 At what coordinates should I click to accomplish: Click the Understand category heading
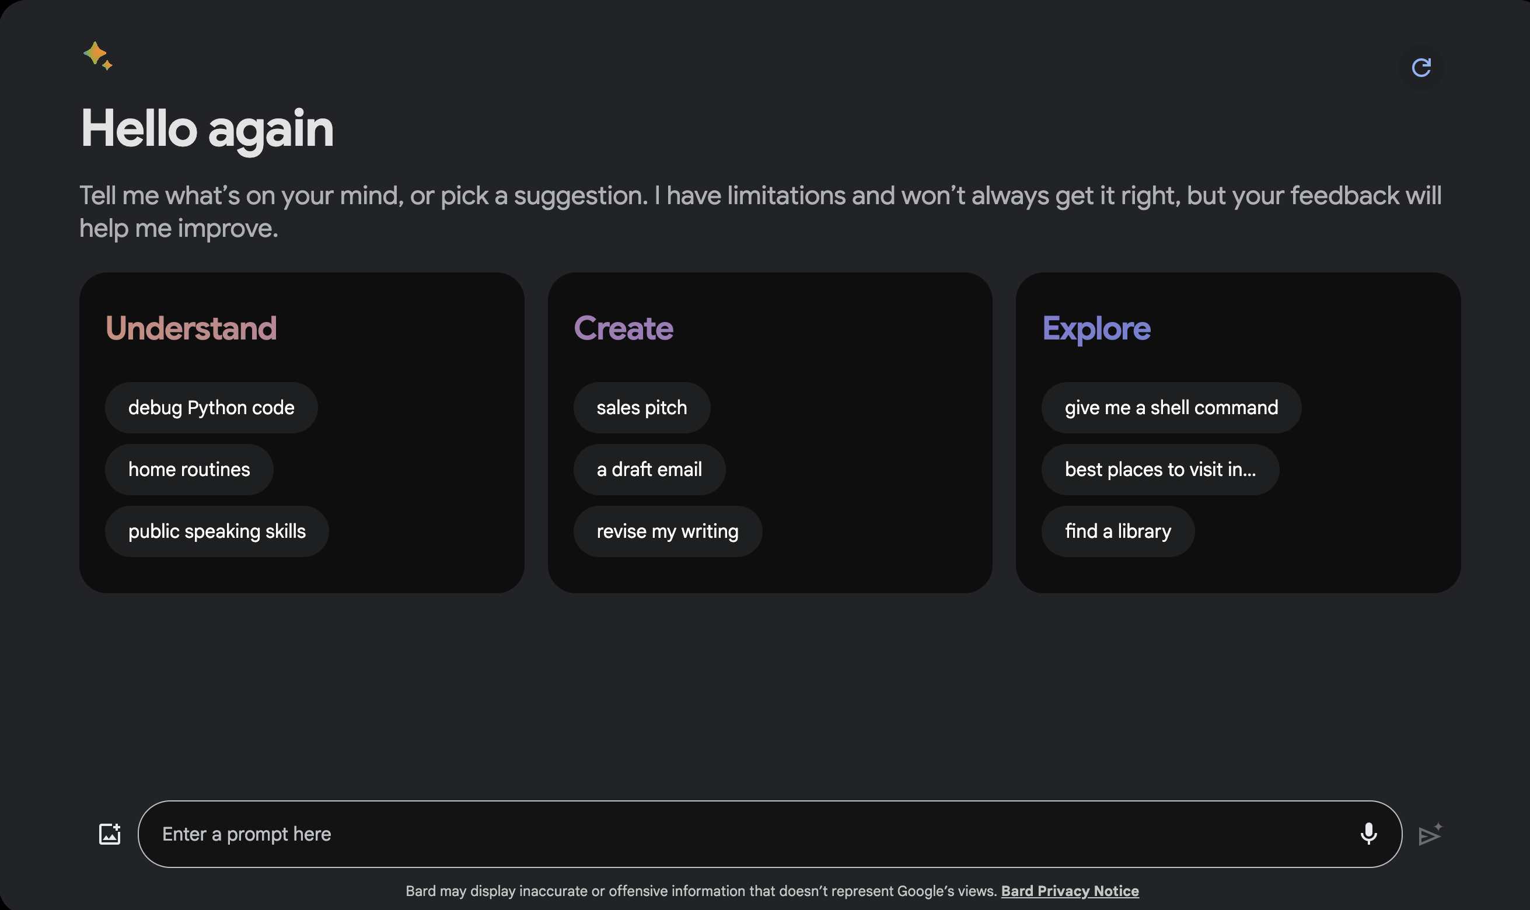[x=191, y=328]
